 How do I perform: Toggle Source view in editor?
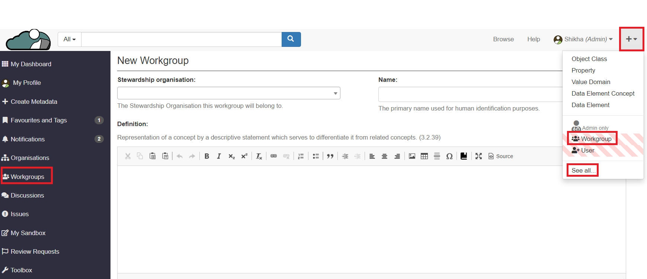[501, 156]
